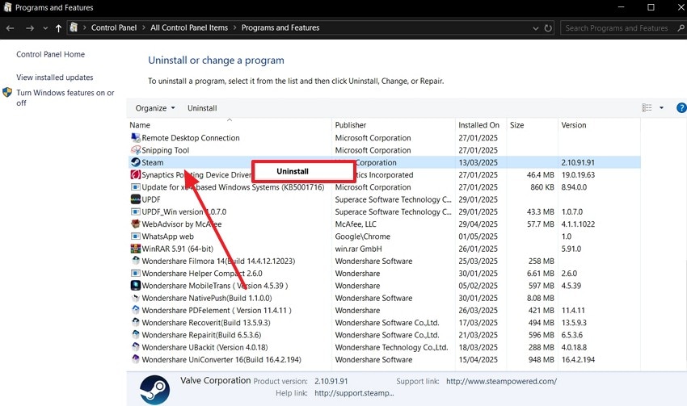The width and height of the screenshot is (687, 406).
Task: Click the win.rar GmbH publisher cell
Action: click(358, 249)
